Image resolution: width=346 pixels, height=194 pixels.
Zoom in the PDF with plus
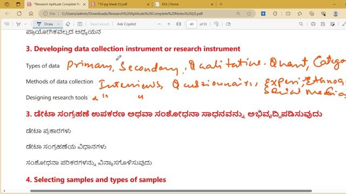tap(169, 24)
